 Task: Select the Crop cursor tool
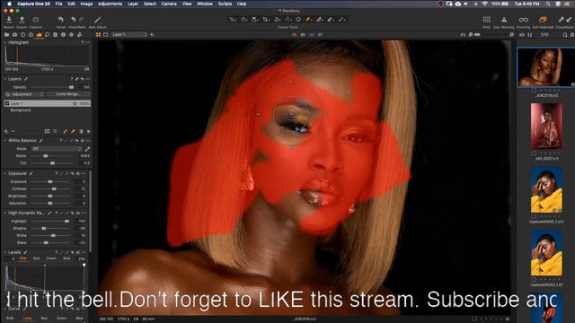[x=266, y=20]
